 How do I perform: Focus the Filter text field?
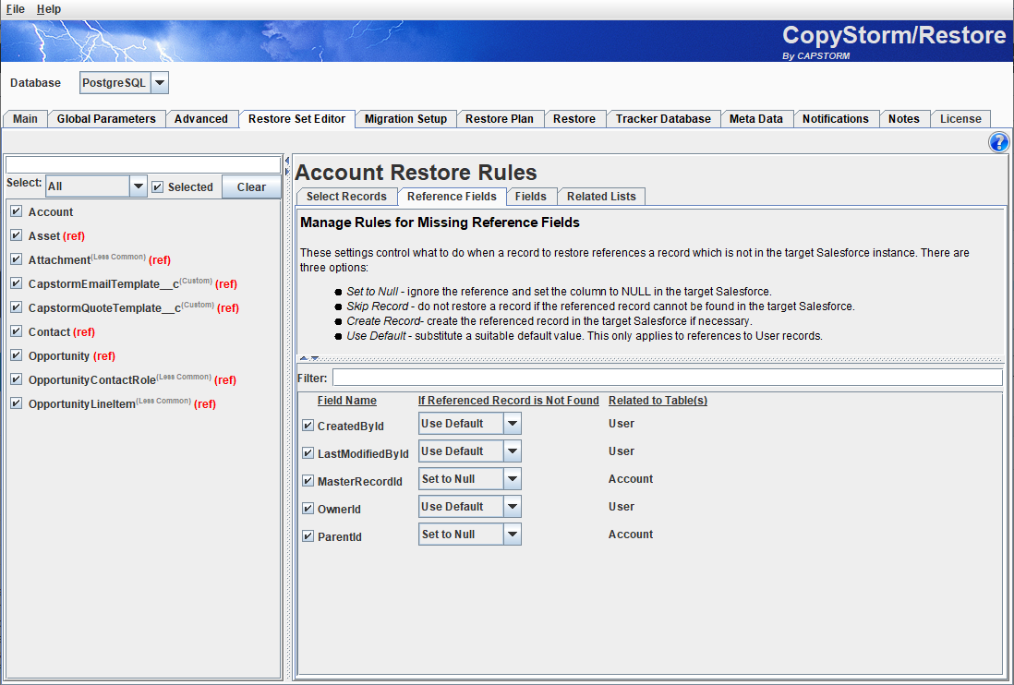(x=668, y=378)
